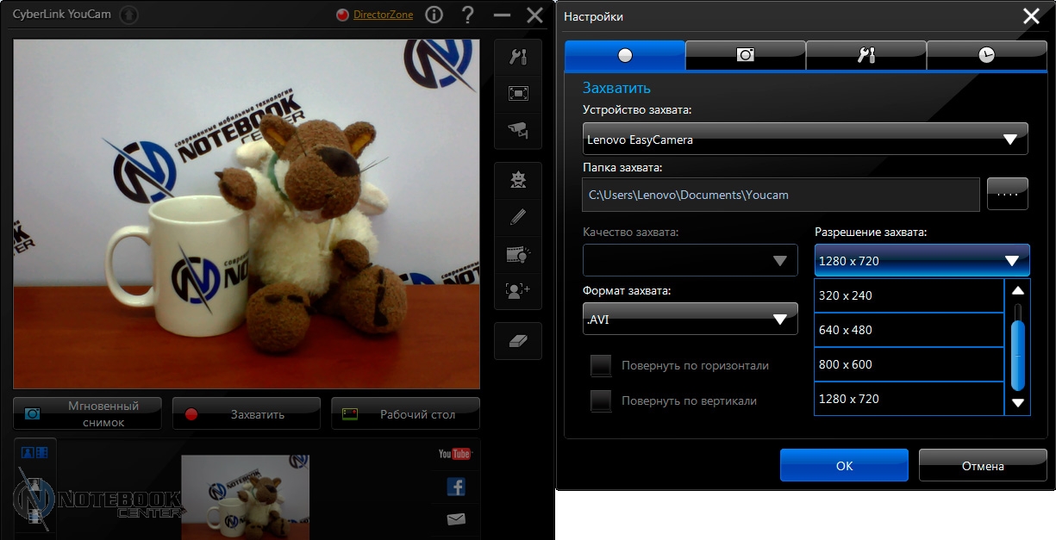Enable 'Повернуть по вертикали' checkbox
The height and width of the screenshot is (540, 1056).
point(601,400)
